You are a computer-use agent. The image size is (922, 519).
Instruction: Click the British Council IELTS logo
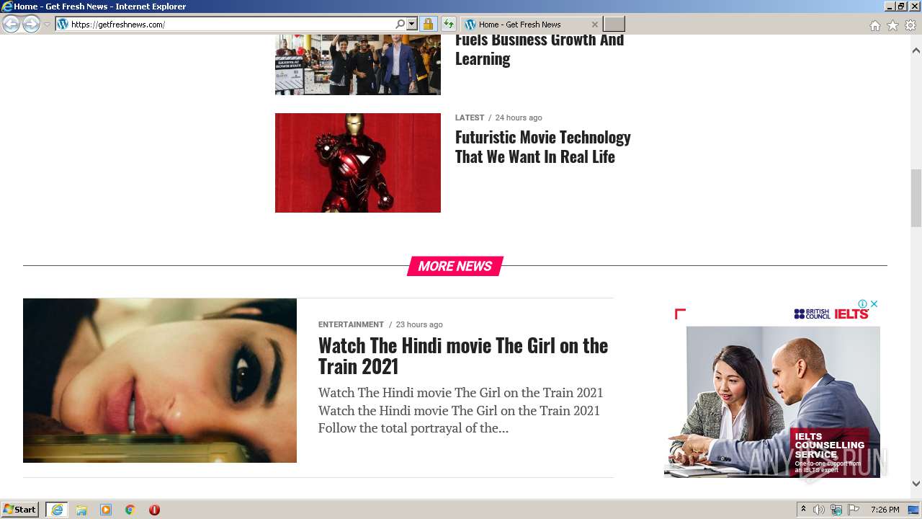(831, 314)
